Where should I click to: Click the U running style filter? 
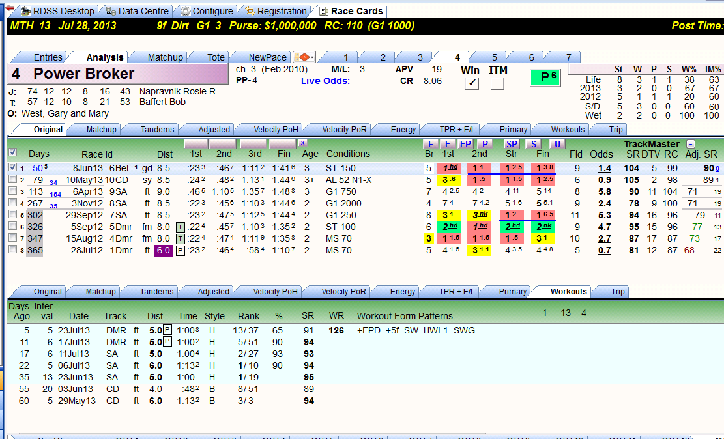point(557,143)
